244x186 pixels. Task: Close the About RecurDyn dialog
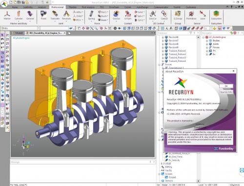233,71
